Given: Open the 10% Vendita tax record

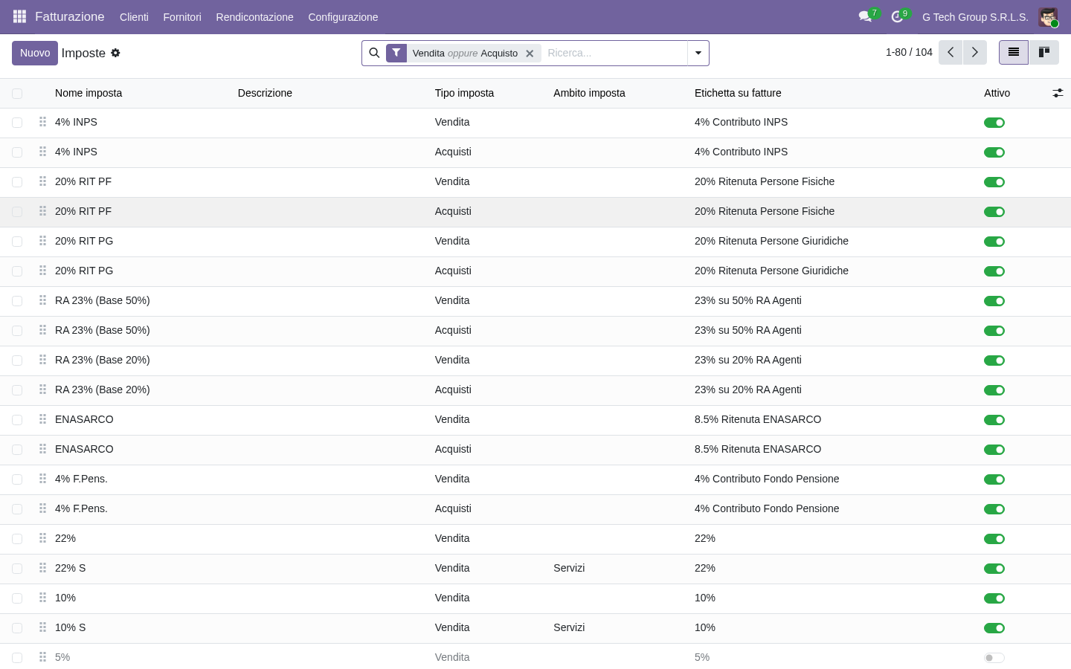Looking at the screenshot, I should [x=65, y=598].
